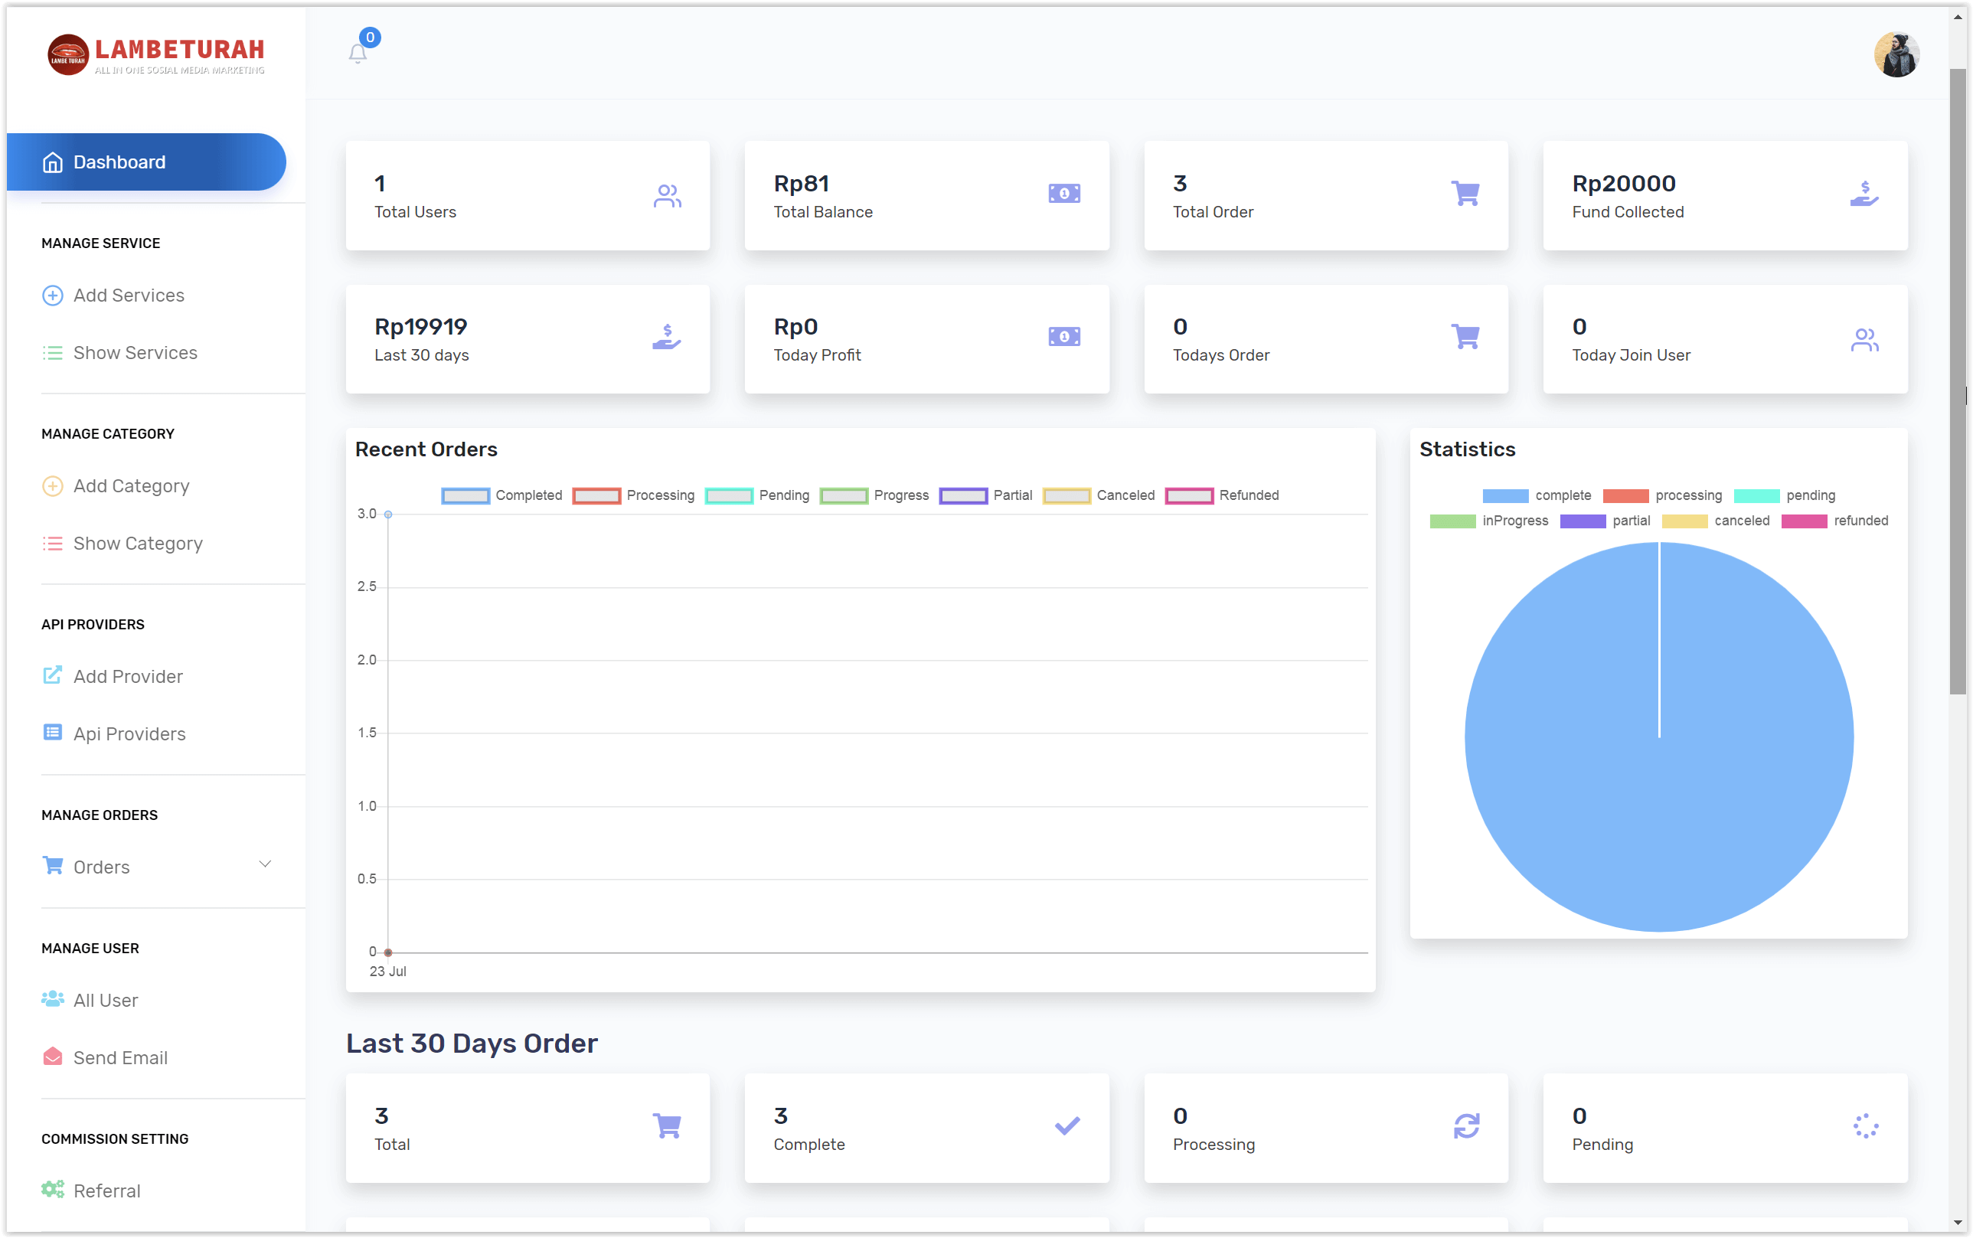Open the Dashboard menu item
This screenshot has height=1238, width=1973.
coord(119,162)
